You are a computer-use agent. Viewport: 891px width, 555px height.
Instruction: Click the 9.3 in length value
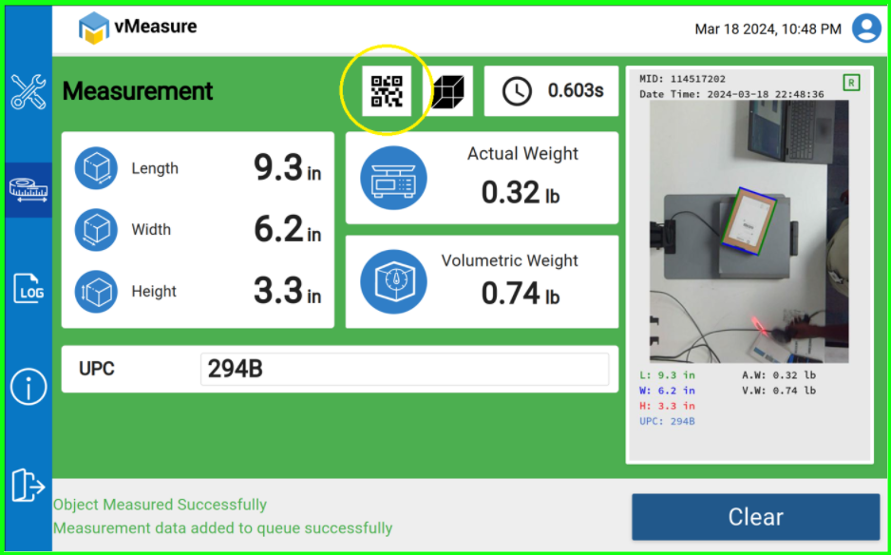click(288, 168)
